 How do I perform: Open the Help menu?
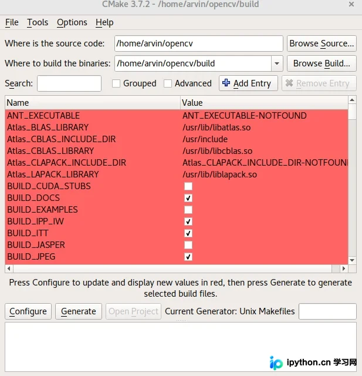click(x=104, y=22)
